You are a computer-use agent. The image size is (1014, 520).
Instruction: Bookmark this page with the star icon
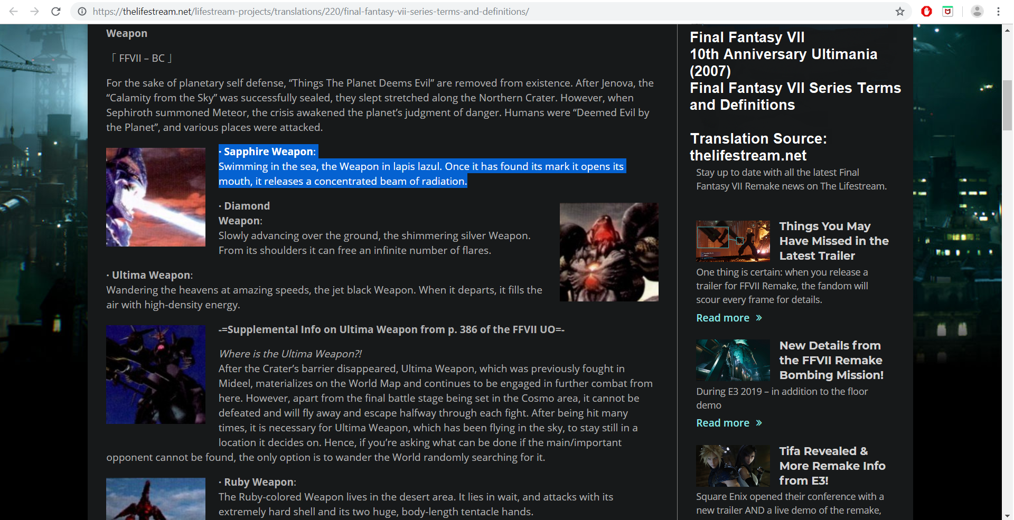[900, 11]
